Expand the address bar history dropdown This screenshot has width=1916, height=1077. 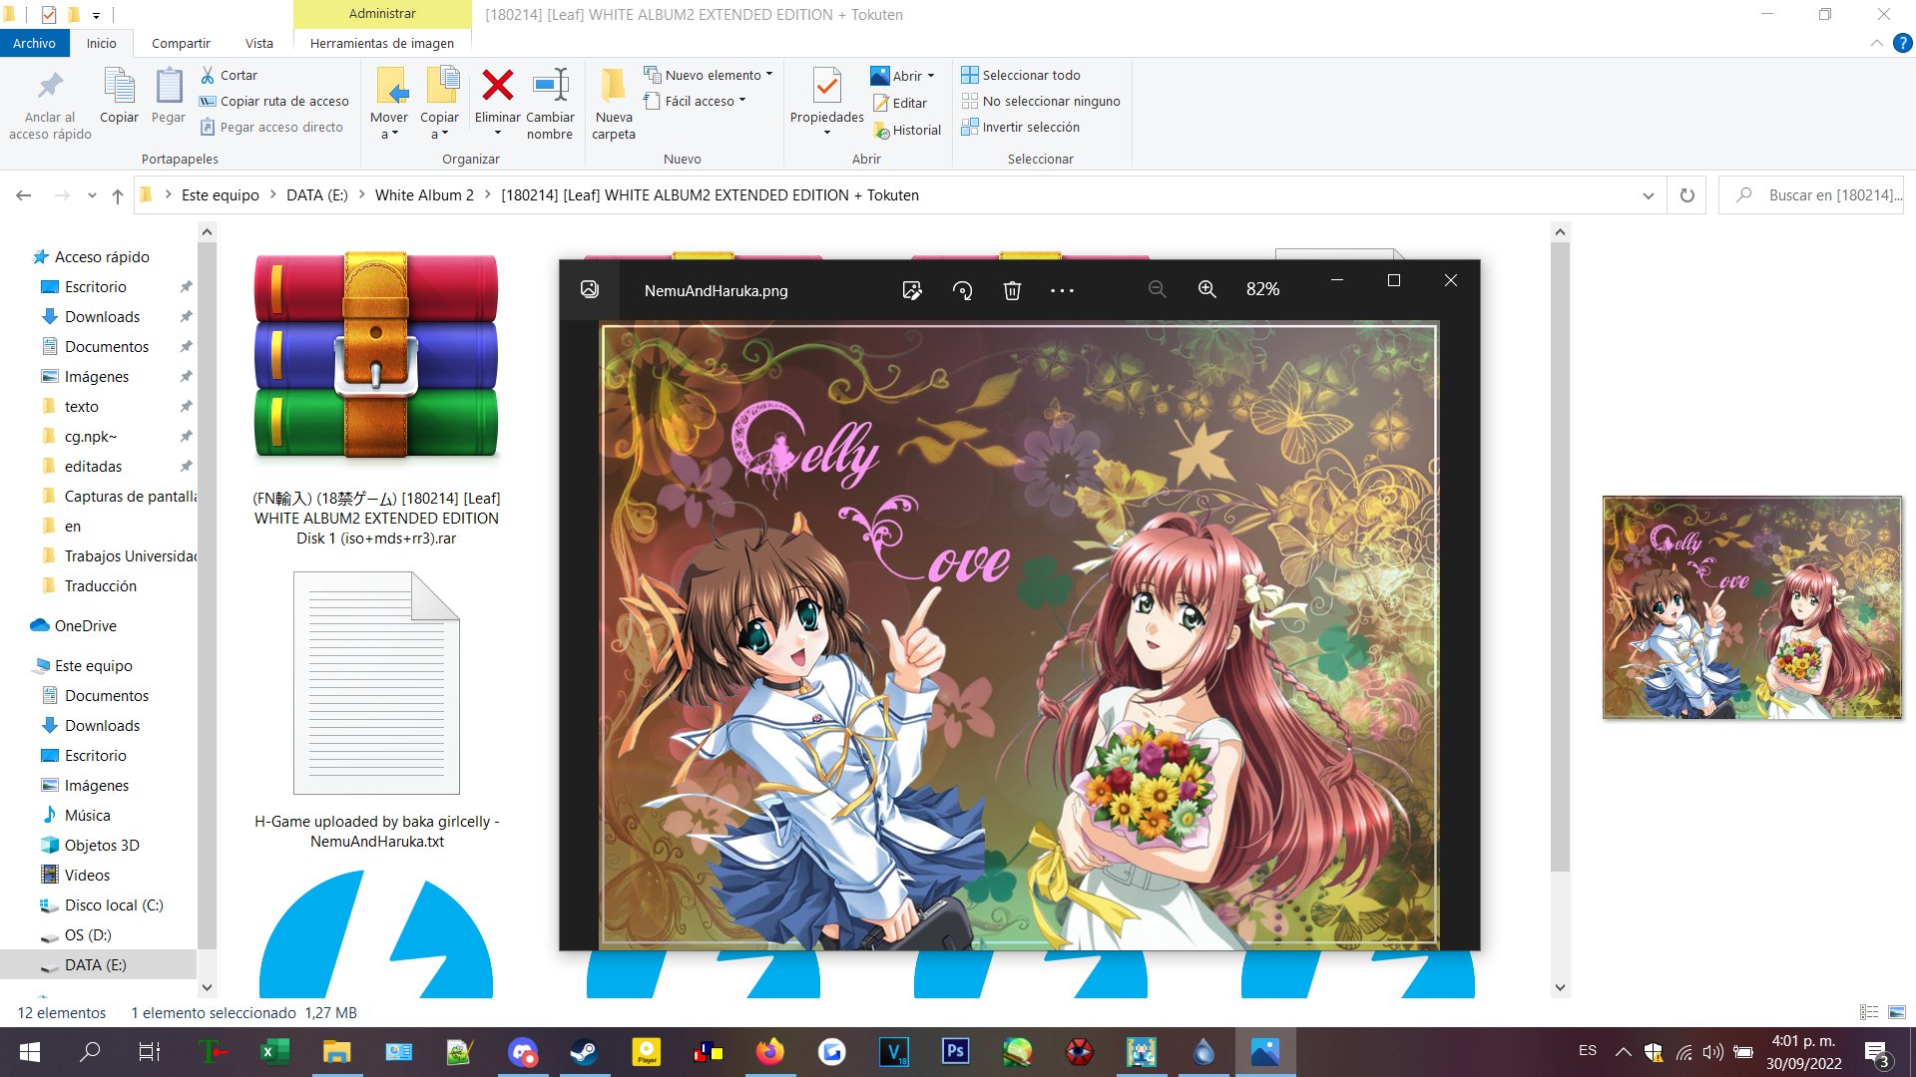coord(1648,195)
